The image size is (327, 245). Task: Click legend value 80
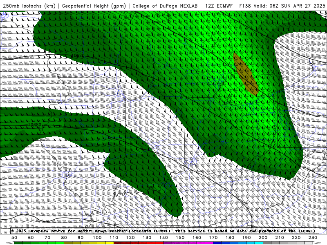(64, 238)
